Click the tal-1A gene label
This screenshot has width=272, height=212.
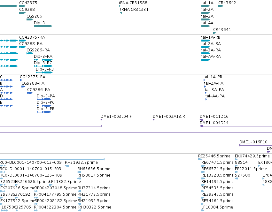click(207, 3)
